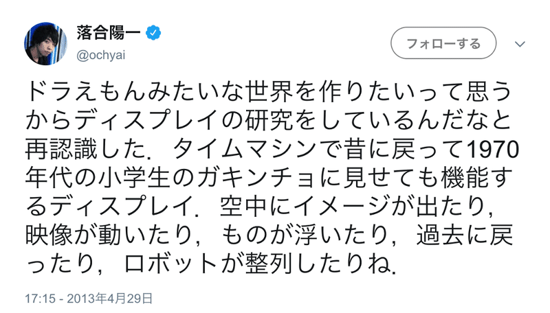Viewport: 550px width, 313px height.
Task: Click the word ガキンチョ in the tweet
Action: click(256, 178)
